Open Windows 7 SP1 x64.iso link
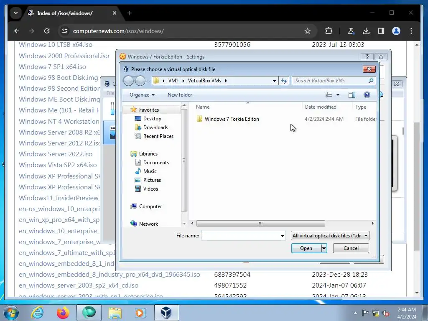This screenshot has height=321, width=428. [52, 66]
